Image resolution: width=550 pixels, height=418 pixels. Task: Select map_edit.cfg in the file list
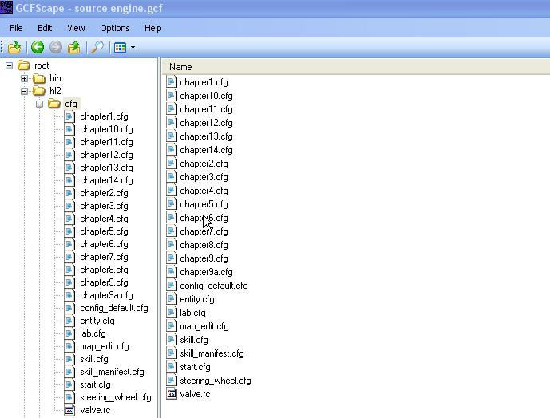pos(204,326)
